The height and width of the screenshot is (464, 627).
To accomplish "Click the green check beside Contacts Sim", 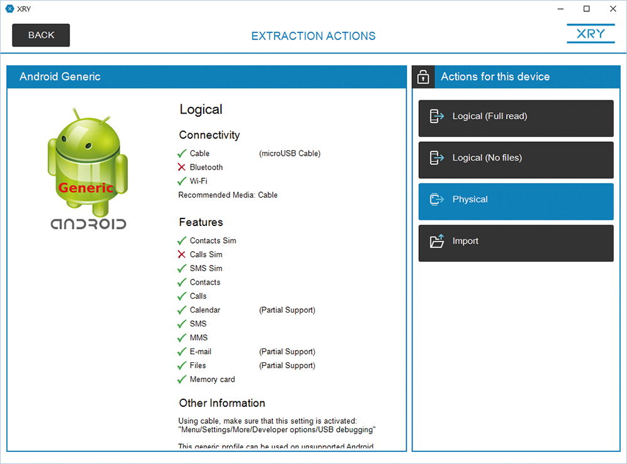I will [x=182, y=240].
